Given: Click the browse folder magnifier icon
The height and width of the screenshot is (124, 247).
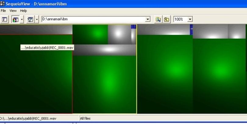Looking at the screenshot, I should pyautogui.click(x=158, y=19).
